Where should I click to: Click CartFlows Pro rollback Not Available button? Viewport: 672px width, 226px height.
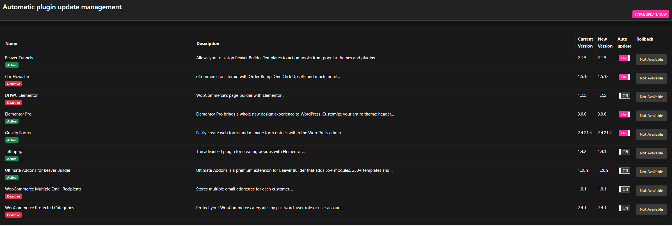(x=651, y=78)
